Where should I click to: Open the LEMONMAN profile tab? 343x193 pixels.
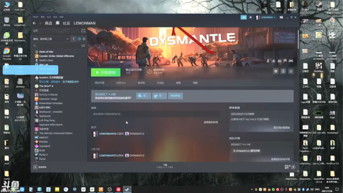click(x=84, y=23)
